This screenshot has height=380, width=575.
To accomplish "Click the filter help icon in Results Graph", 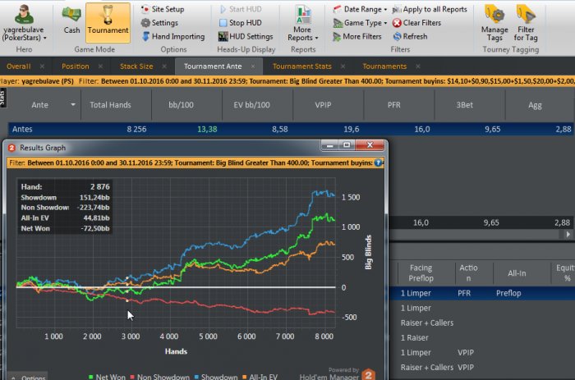I will click(378, 163).
